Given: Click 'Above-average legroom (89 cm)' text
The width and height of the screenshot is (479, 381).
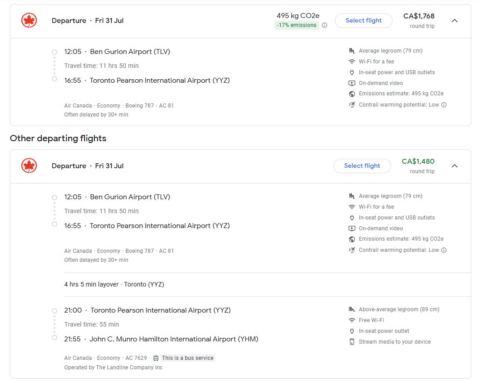Looking at the screenshot, I should 399,309.
